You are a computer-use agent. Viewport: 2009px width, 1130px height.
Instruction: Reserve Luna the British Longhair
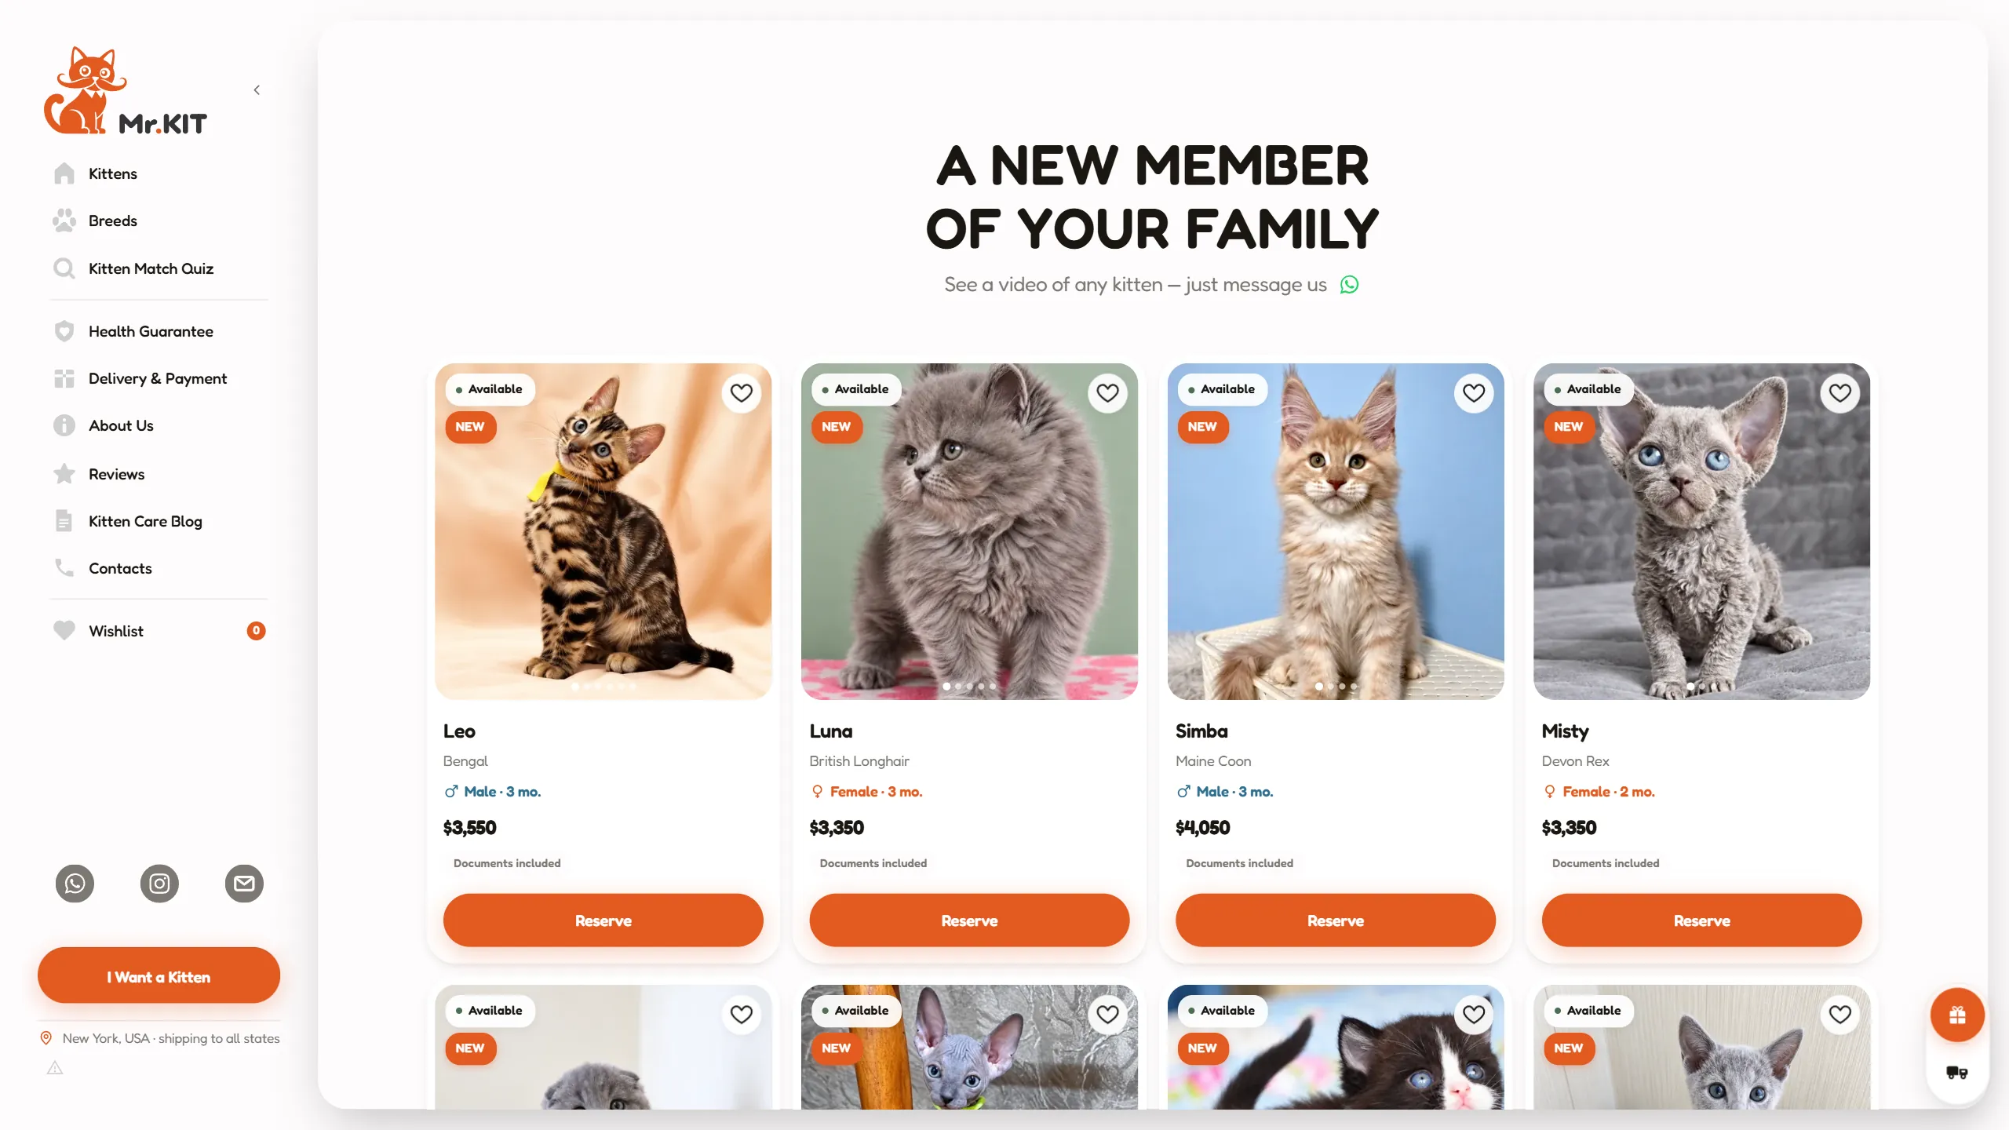tap(969, 920)
